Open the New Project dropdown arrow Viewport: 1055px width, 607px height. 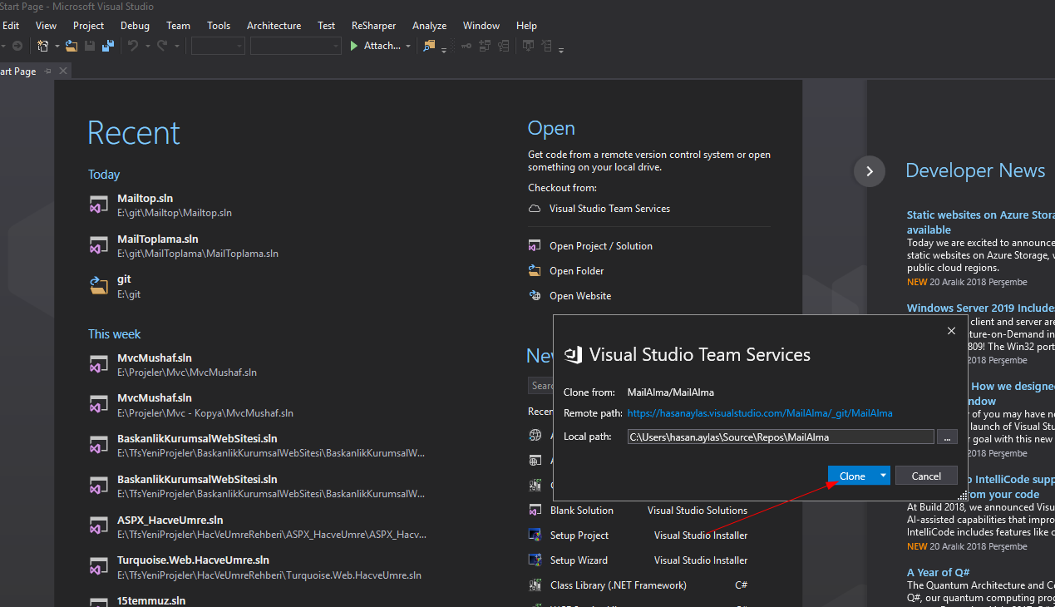57,47
